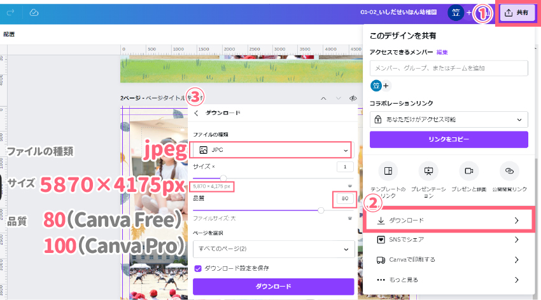Click the three dots icon next to もっと見る
The width and height of the screenshot is (541, 300).
(x=381, y=280)
